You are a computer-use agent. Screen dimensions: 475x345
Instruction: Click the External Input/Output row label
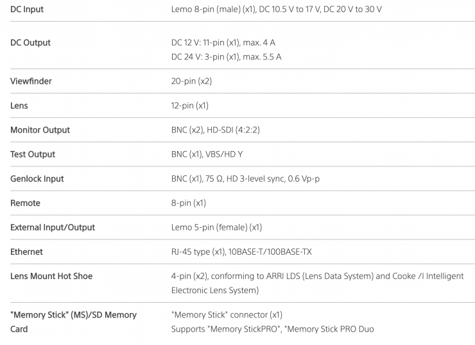[x=52, y=227]
